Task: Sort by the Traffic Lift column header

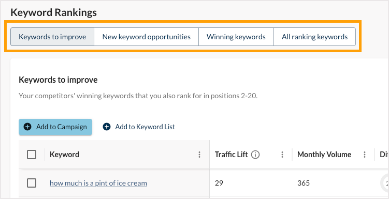Action: point(231,155)
